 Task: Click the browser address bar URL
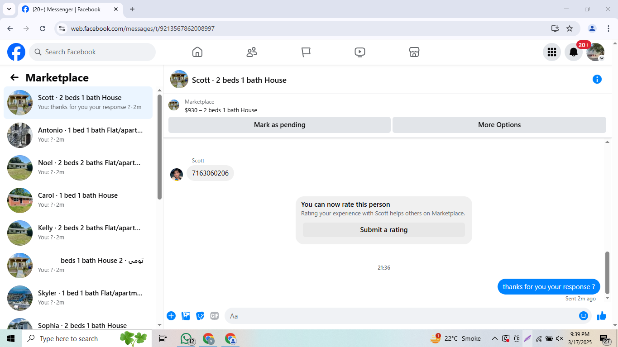tap(143, 29)
